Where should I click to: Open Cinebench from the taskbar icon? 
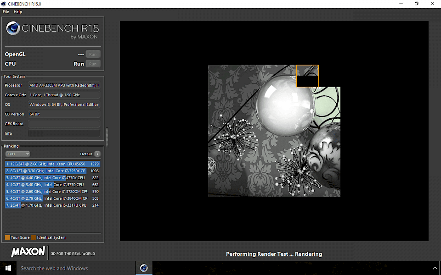click(x=144, y=268)
